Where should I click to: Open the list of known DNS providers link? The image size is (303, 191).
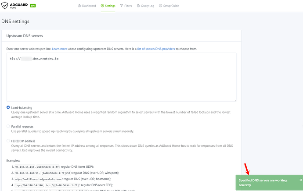click(x=156, y=48)
